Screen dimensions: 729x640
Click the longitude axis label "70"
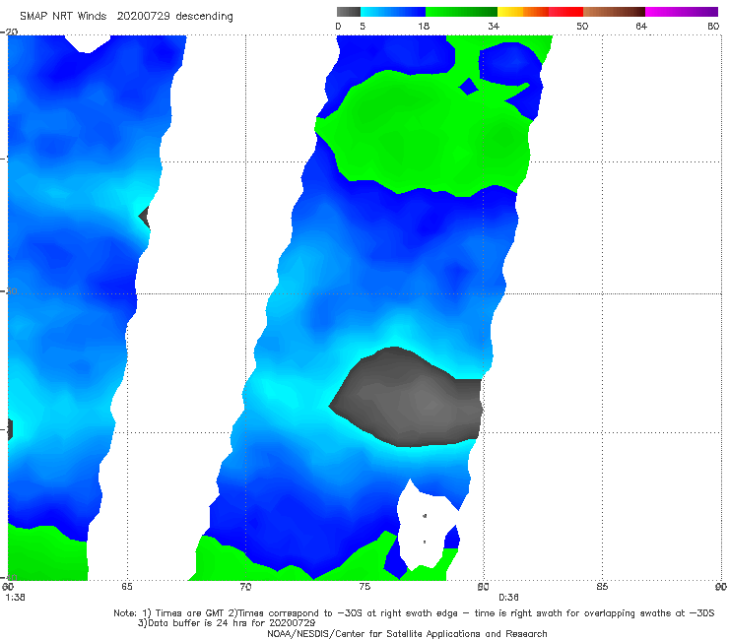pos(245,587)
